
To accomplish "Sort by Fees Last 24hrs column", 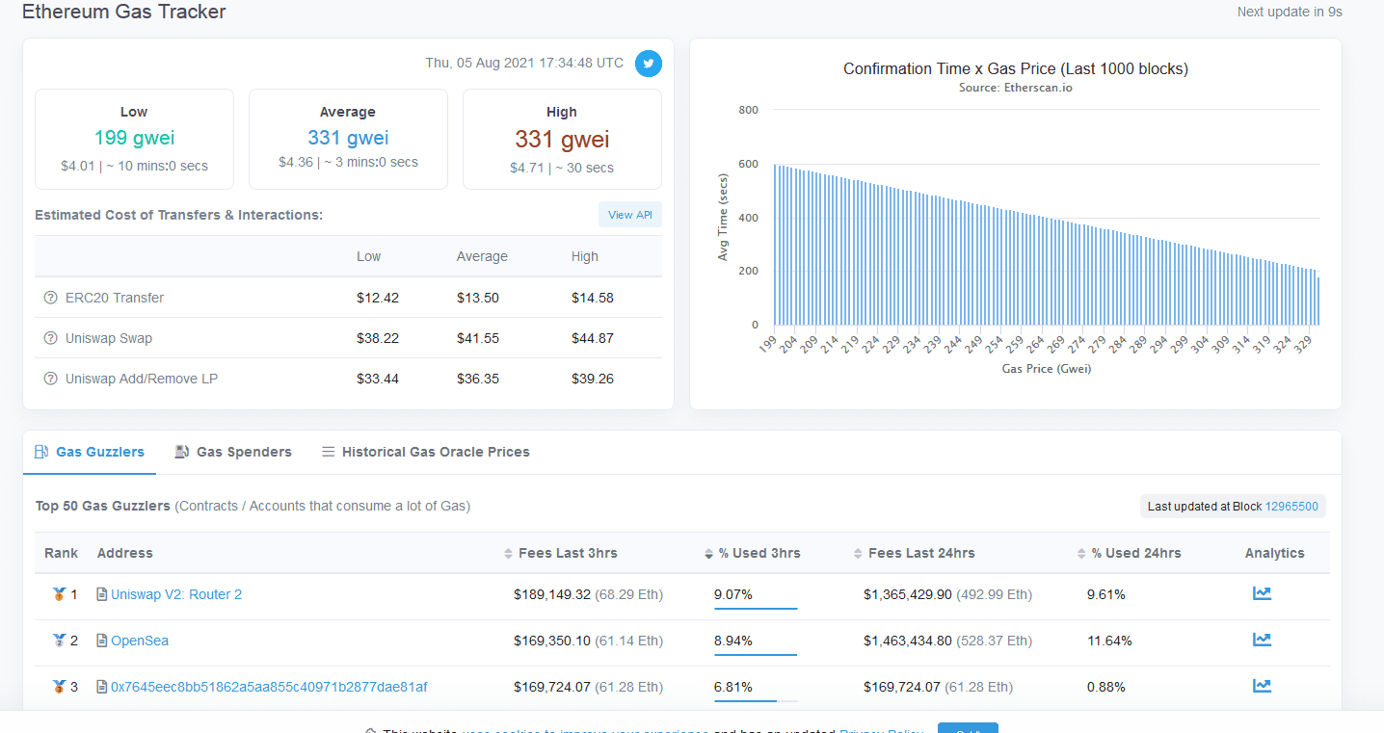I will click(x=920, y=553).
